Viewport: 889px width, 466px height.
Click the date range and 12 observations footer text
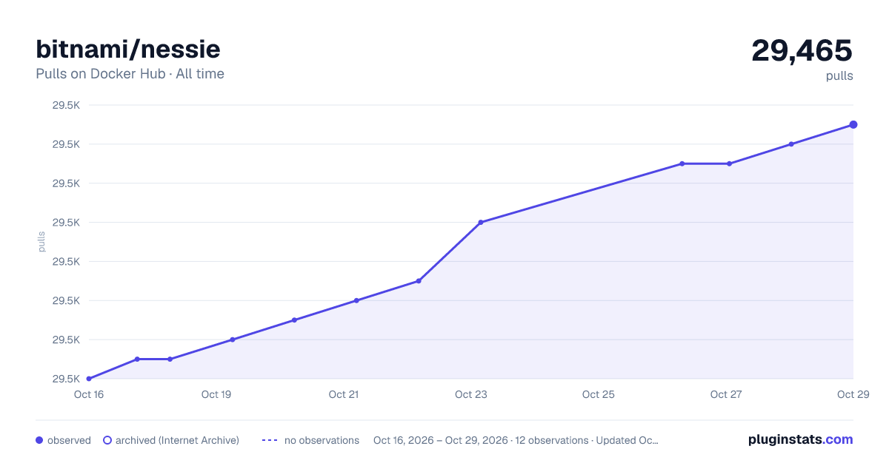[516, 440]
